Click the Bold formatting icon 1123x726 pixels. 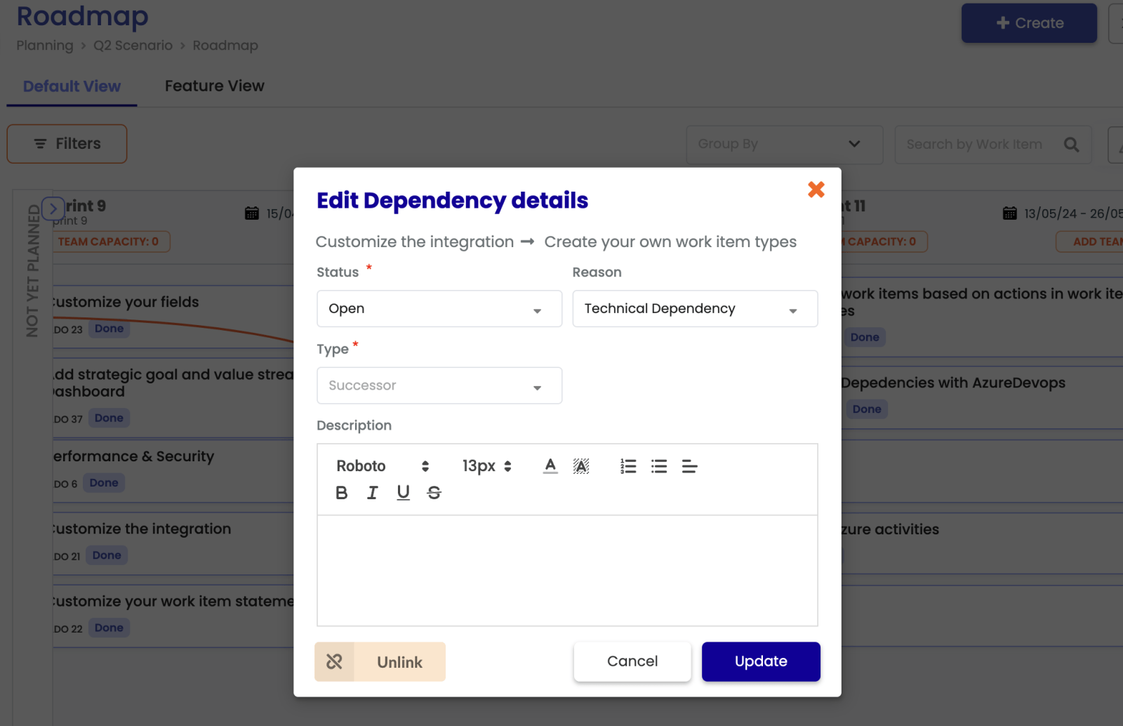click(342, 493)
